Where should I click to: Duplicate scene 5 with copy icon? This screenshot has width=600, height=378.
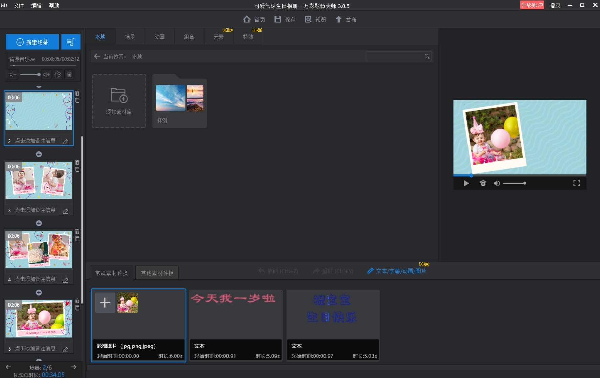[77, 308]
